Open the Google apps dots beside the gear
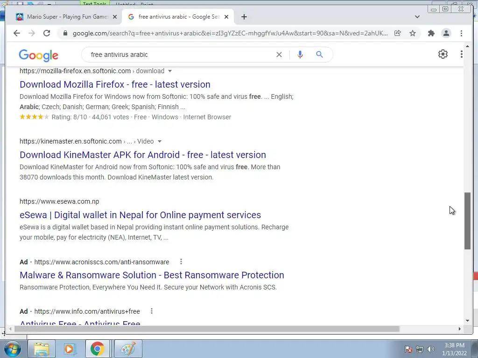 tap(462, 54)
